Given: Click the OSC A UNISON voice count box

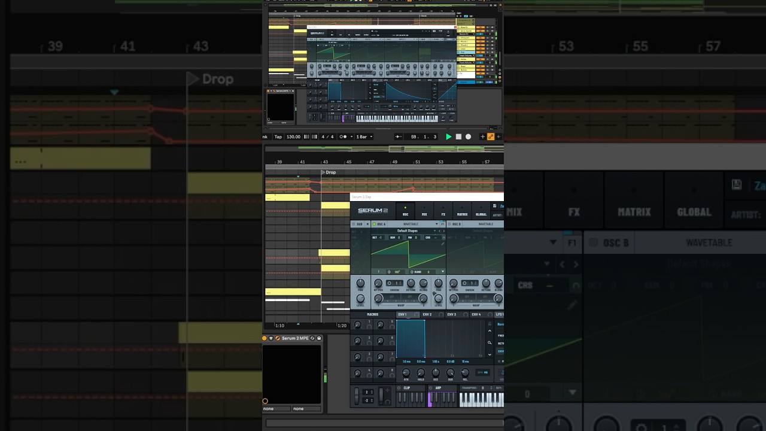Looking at the screenshot, I should click(x=394, y=283).
